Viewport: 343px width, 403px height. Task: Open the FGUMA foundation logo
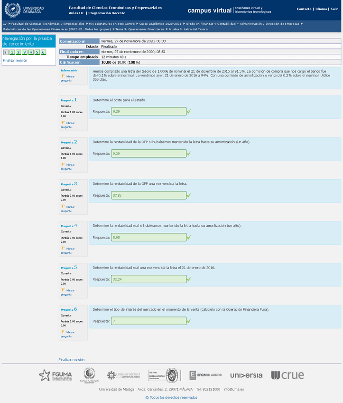pos(56,375)
